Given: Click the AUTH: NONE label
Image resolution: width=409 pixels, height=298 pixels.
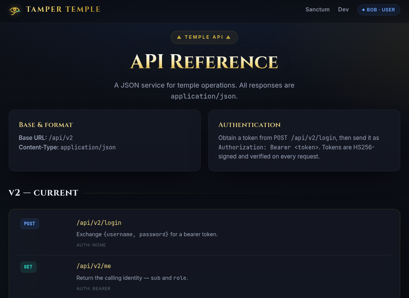Looking at the screenshot, I should point(91,245).
